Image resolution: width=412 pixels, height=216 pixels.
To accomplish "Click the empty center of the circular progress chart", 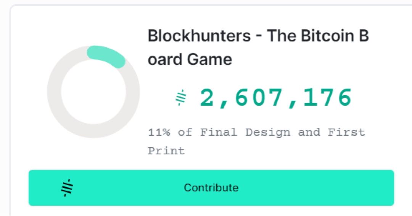I will tap(93, 92).
